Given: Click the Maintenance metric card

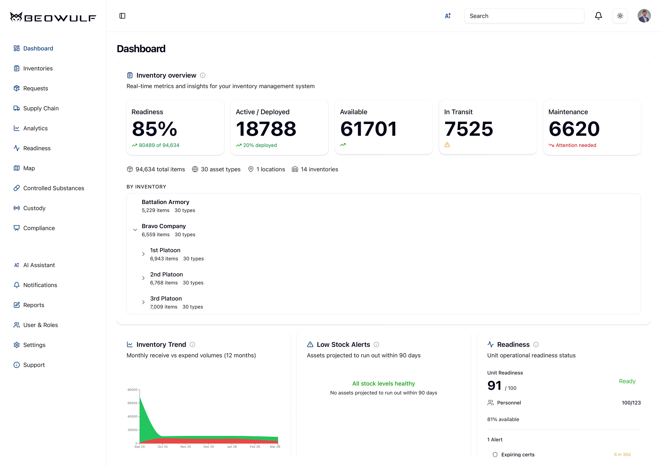Looking at the screenshot, I should point(592,127).
